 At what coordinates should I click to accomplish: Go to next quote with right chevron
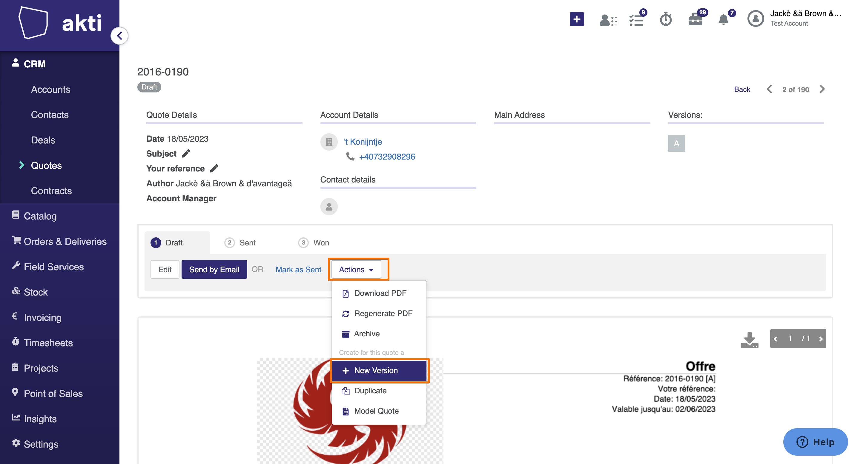tap(822, 89)
